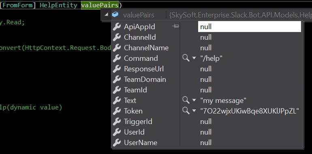Click the blue object icon beside valuePairs
The image size is (312, 154).
[x=115, y=14]
